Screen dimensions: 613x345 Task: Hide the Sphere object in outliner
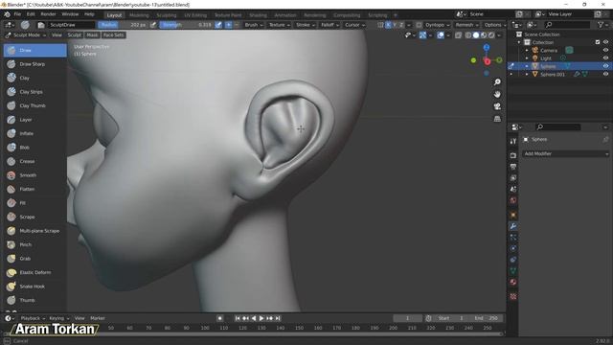pos(605,66)
